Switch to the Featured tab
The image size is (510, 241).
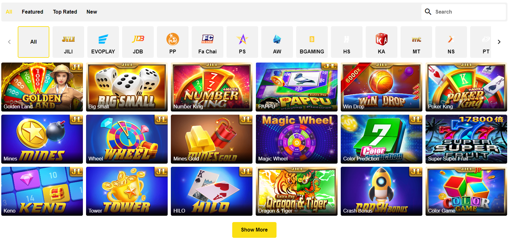[33, 12]
